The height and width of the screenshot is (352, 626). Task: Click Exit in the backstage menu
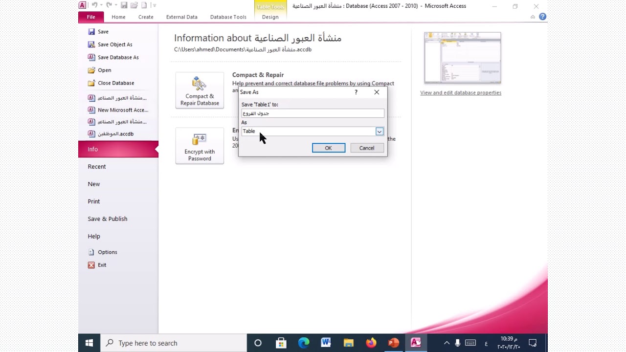[x=97, y=265]
